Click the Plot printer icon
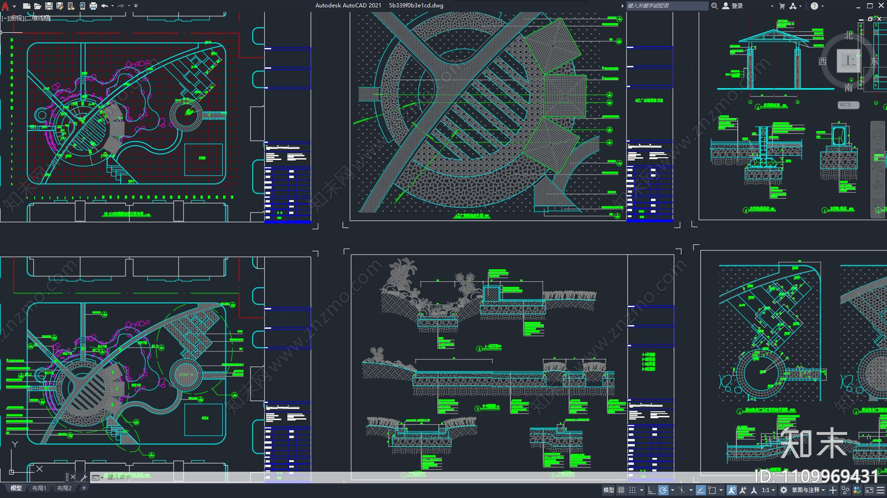The height and width of the screenshot is (498, 887). tap(93, 6)
